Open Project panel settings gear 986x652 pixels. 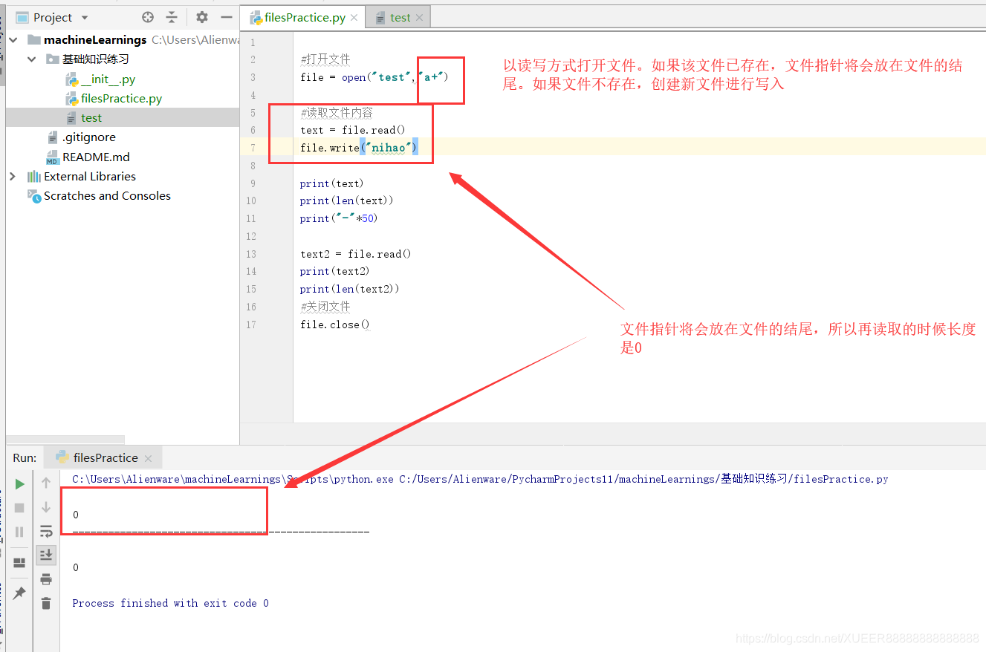202,17
